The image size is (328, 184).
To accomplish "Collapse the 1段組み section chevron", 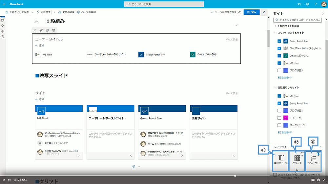I will pos(36,22).
